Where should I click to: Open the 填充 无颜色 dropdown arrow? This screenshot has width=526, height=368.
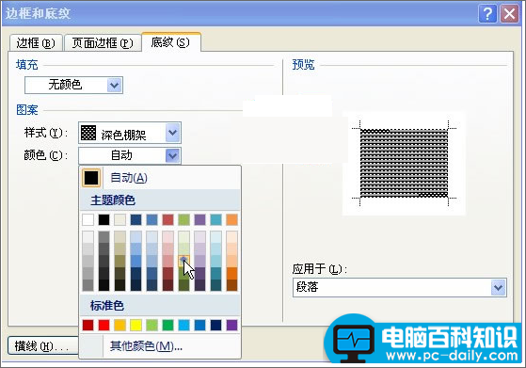115,86
